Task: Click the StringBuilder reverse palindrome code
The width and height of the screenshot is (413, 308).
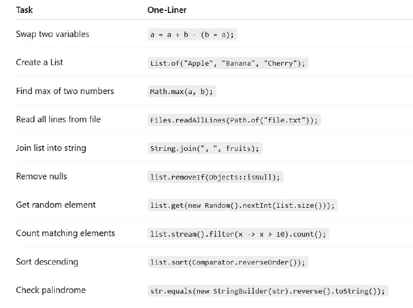Action: tap(268, 291)
